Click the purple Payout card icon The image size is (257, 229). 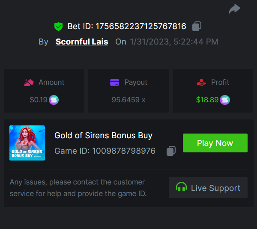click(x=114, y=82)
